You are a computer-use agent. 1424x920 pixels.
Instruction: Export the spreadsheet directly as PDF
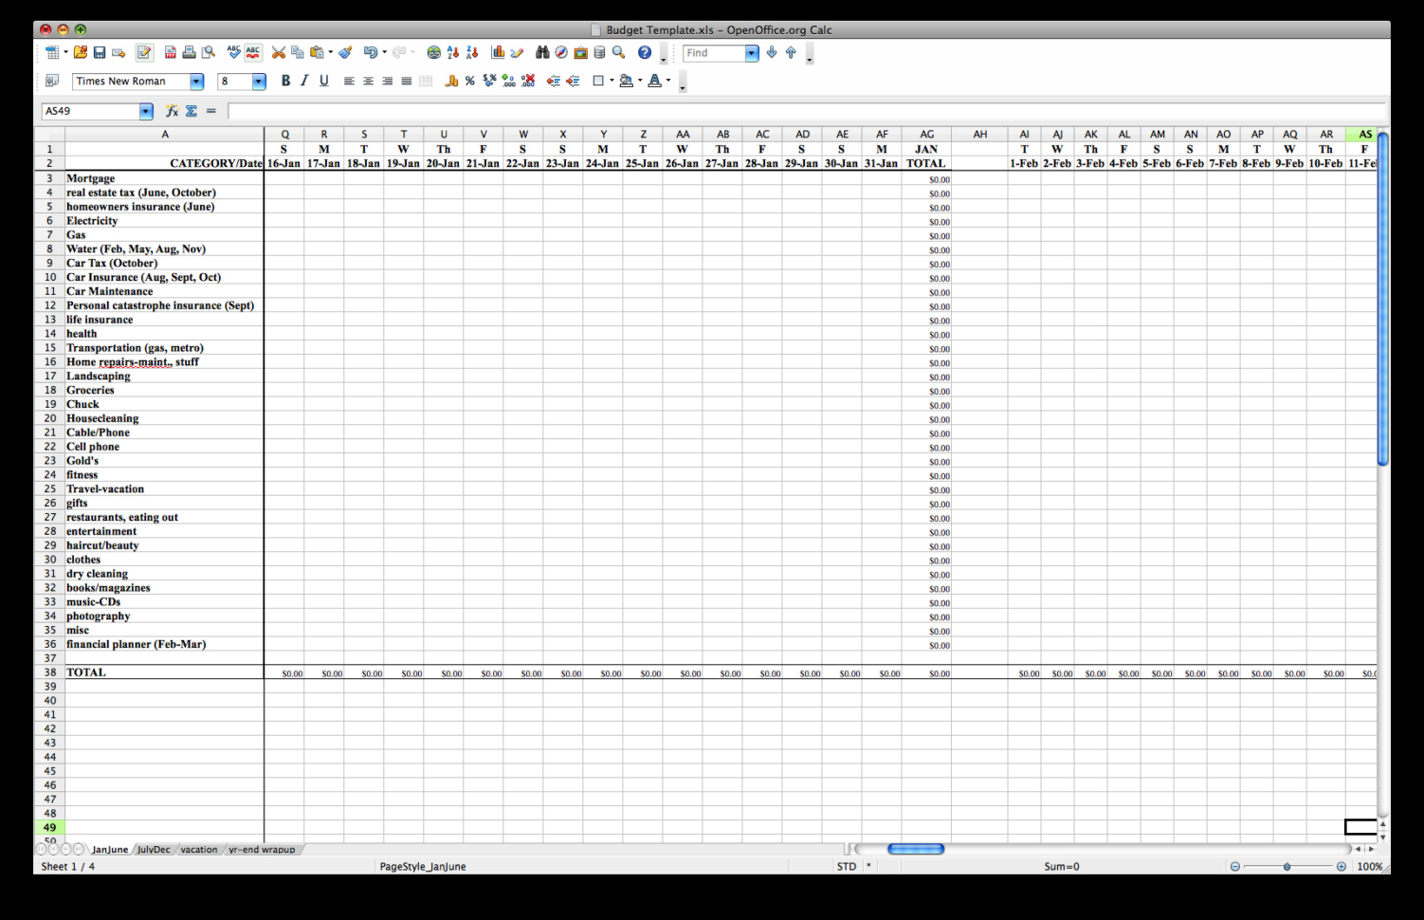(170, 52)
